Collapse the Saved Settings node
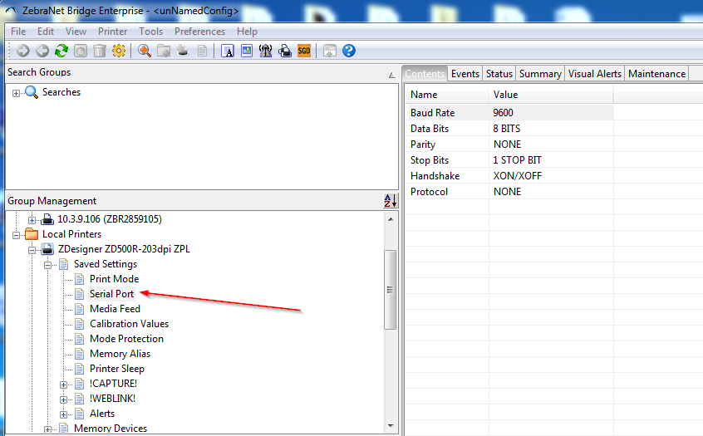The width and height of the screenshot is (703, 436). click(49, 265)
